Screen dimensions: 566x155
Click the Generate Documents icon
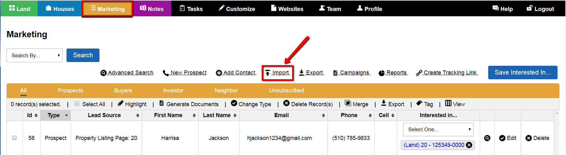162,103
